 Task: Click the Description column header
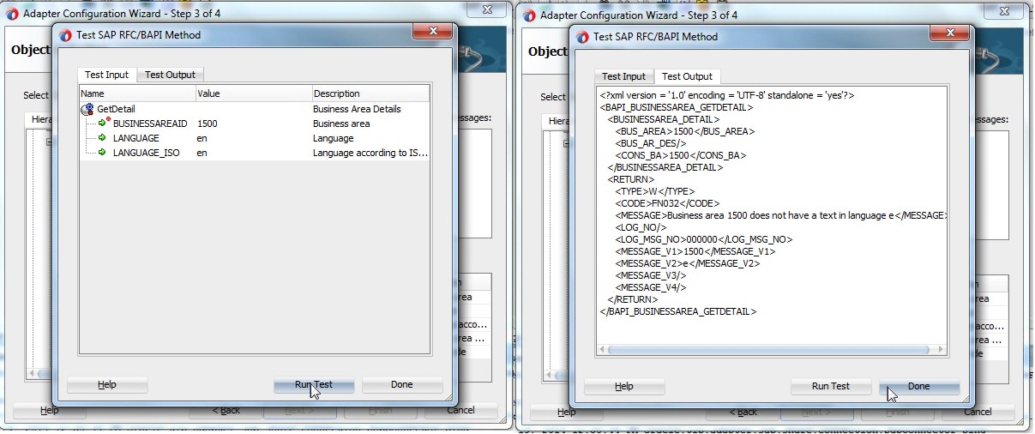(x=370, y=93)
